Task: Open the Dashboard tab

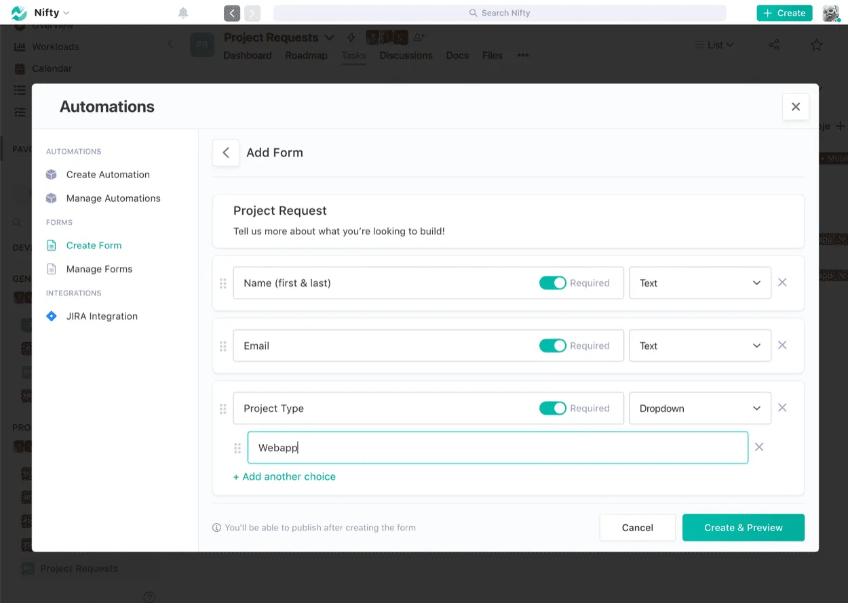Action: (x=247, y=56)
